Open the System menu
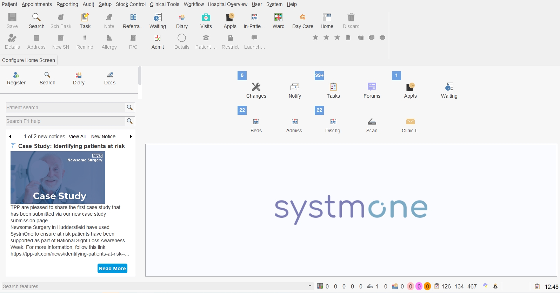Viewport: 560px width, 293px height. [274, 4]
